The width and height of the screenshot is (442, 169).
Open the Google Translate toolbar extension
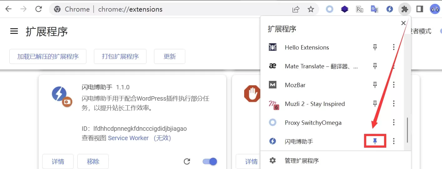(374, 9)
